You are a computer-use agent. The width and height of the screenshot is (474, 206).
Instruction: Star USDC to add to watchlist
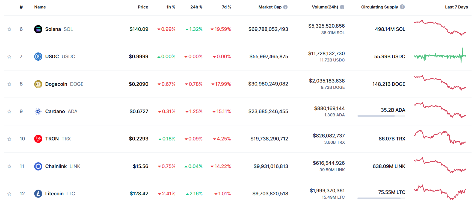click(9, 57)
